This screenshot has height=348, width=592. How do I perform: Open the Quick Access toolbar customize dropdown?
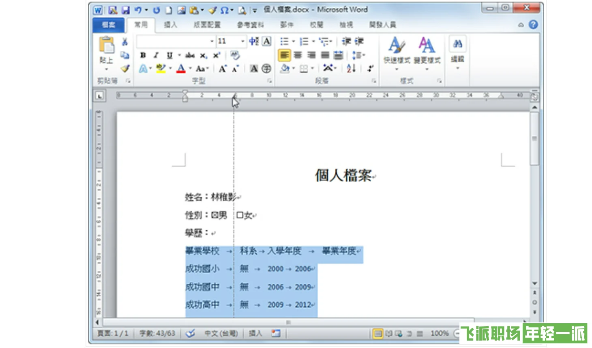click(255, 11)
